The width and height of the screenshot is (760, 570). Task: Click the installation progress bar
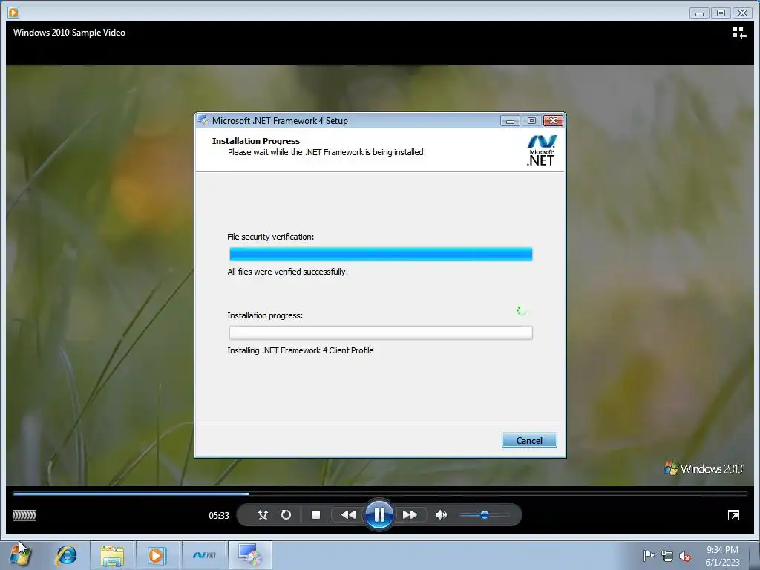381,332
